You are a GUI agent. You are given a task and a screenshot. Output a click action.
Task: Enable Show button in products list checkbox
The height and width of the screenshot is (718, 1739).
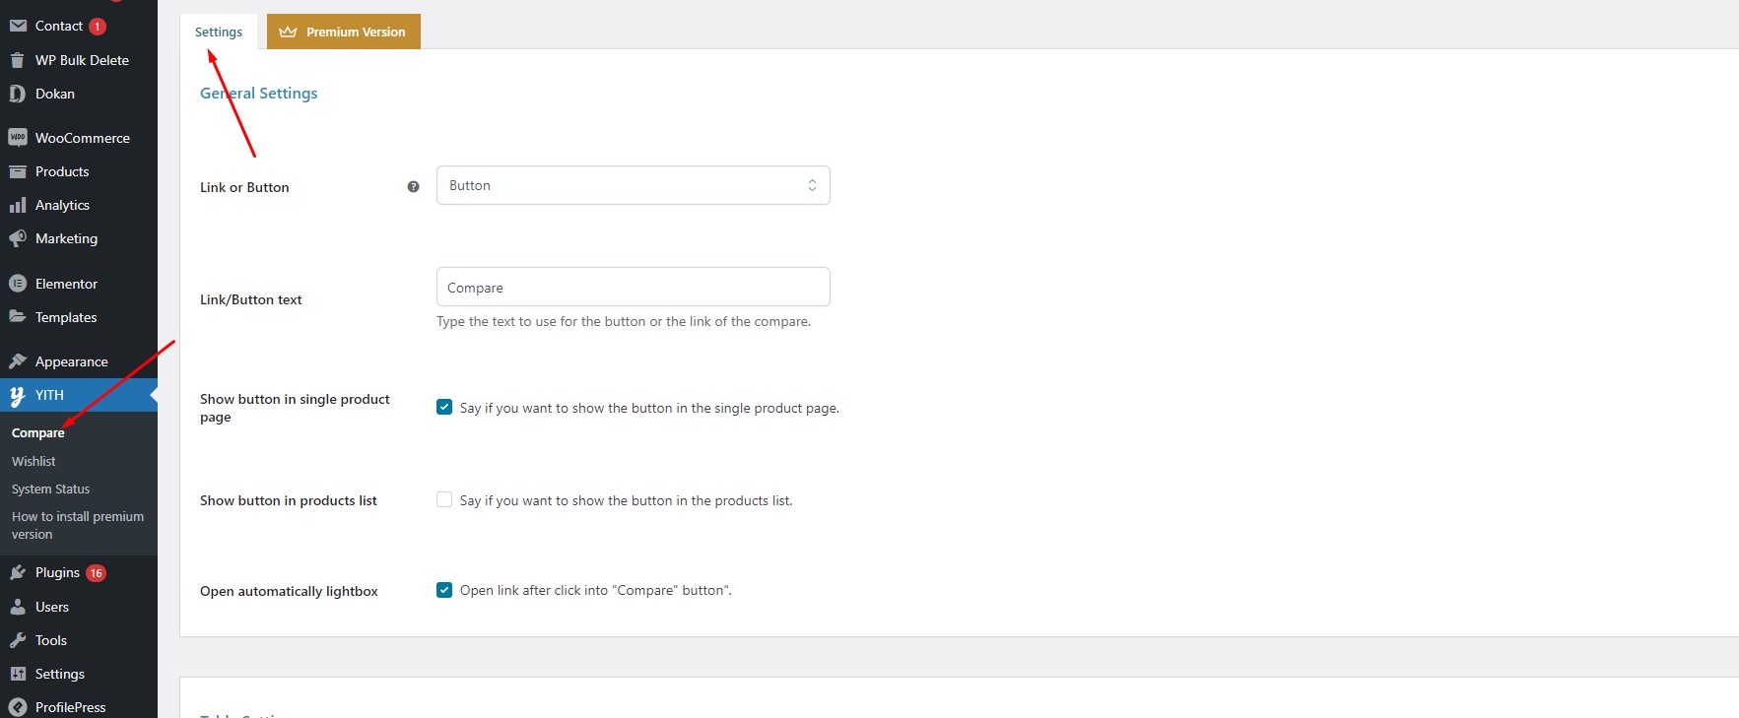click(x=444, y=499)
